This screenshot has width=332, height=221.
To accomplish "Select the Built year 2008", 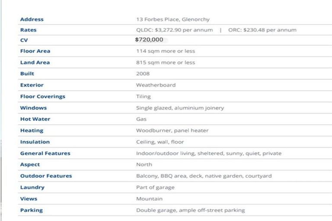I will [143, 74].
